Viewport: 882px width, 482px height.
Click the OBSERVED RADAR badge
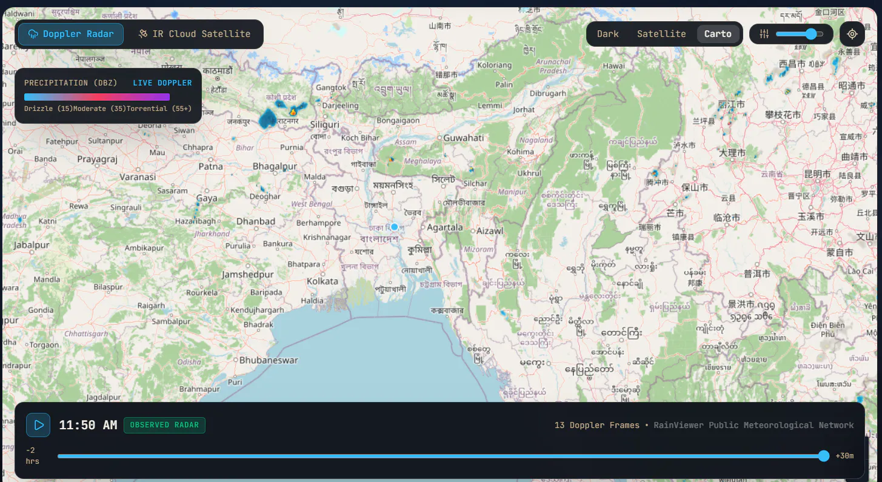point(164,425)
